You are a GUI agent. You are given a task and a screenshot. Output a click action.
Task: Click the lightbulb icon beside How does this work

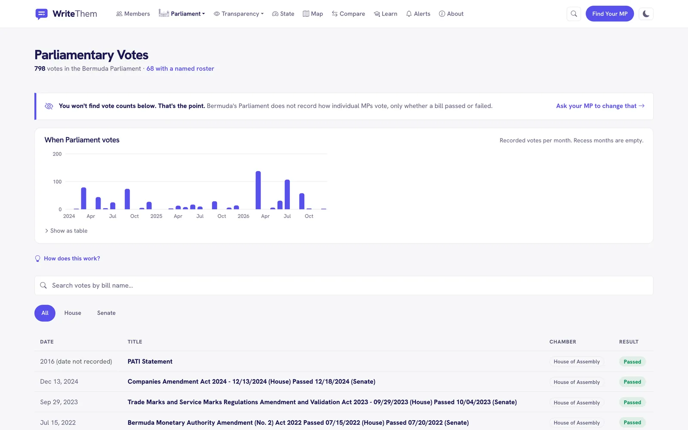coord(37,258)
